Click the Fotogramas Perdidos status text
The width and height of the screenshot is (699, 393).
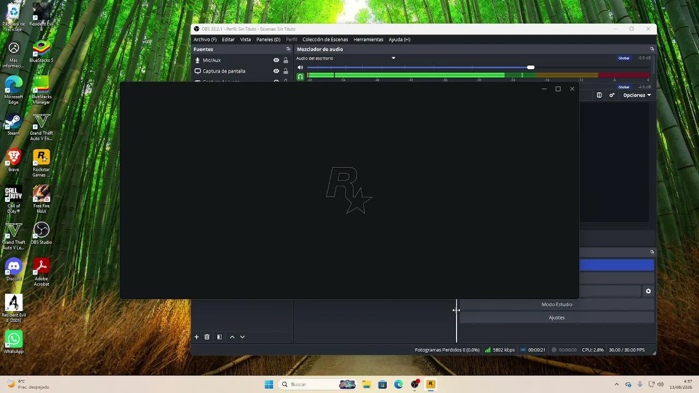(x=447, y=350)
